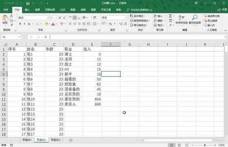The width and height of the screenshot is (228, 147).
Task: Click the Page Layout view status icon
Action: pyautogui.click(x=179, y=145)
